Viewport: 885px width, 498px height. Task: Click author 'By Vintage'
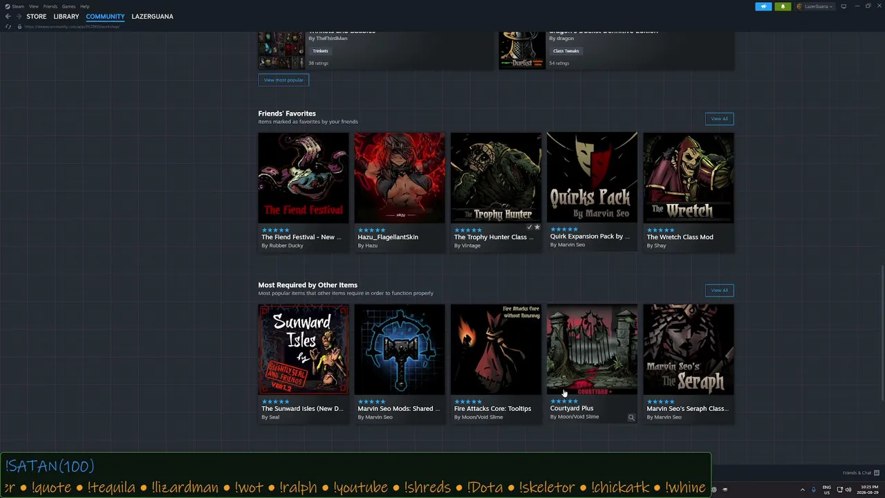[x=467, y=246]
